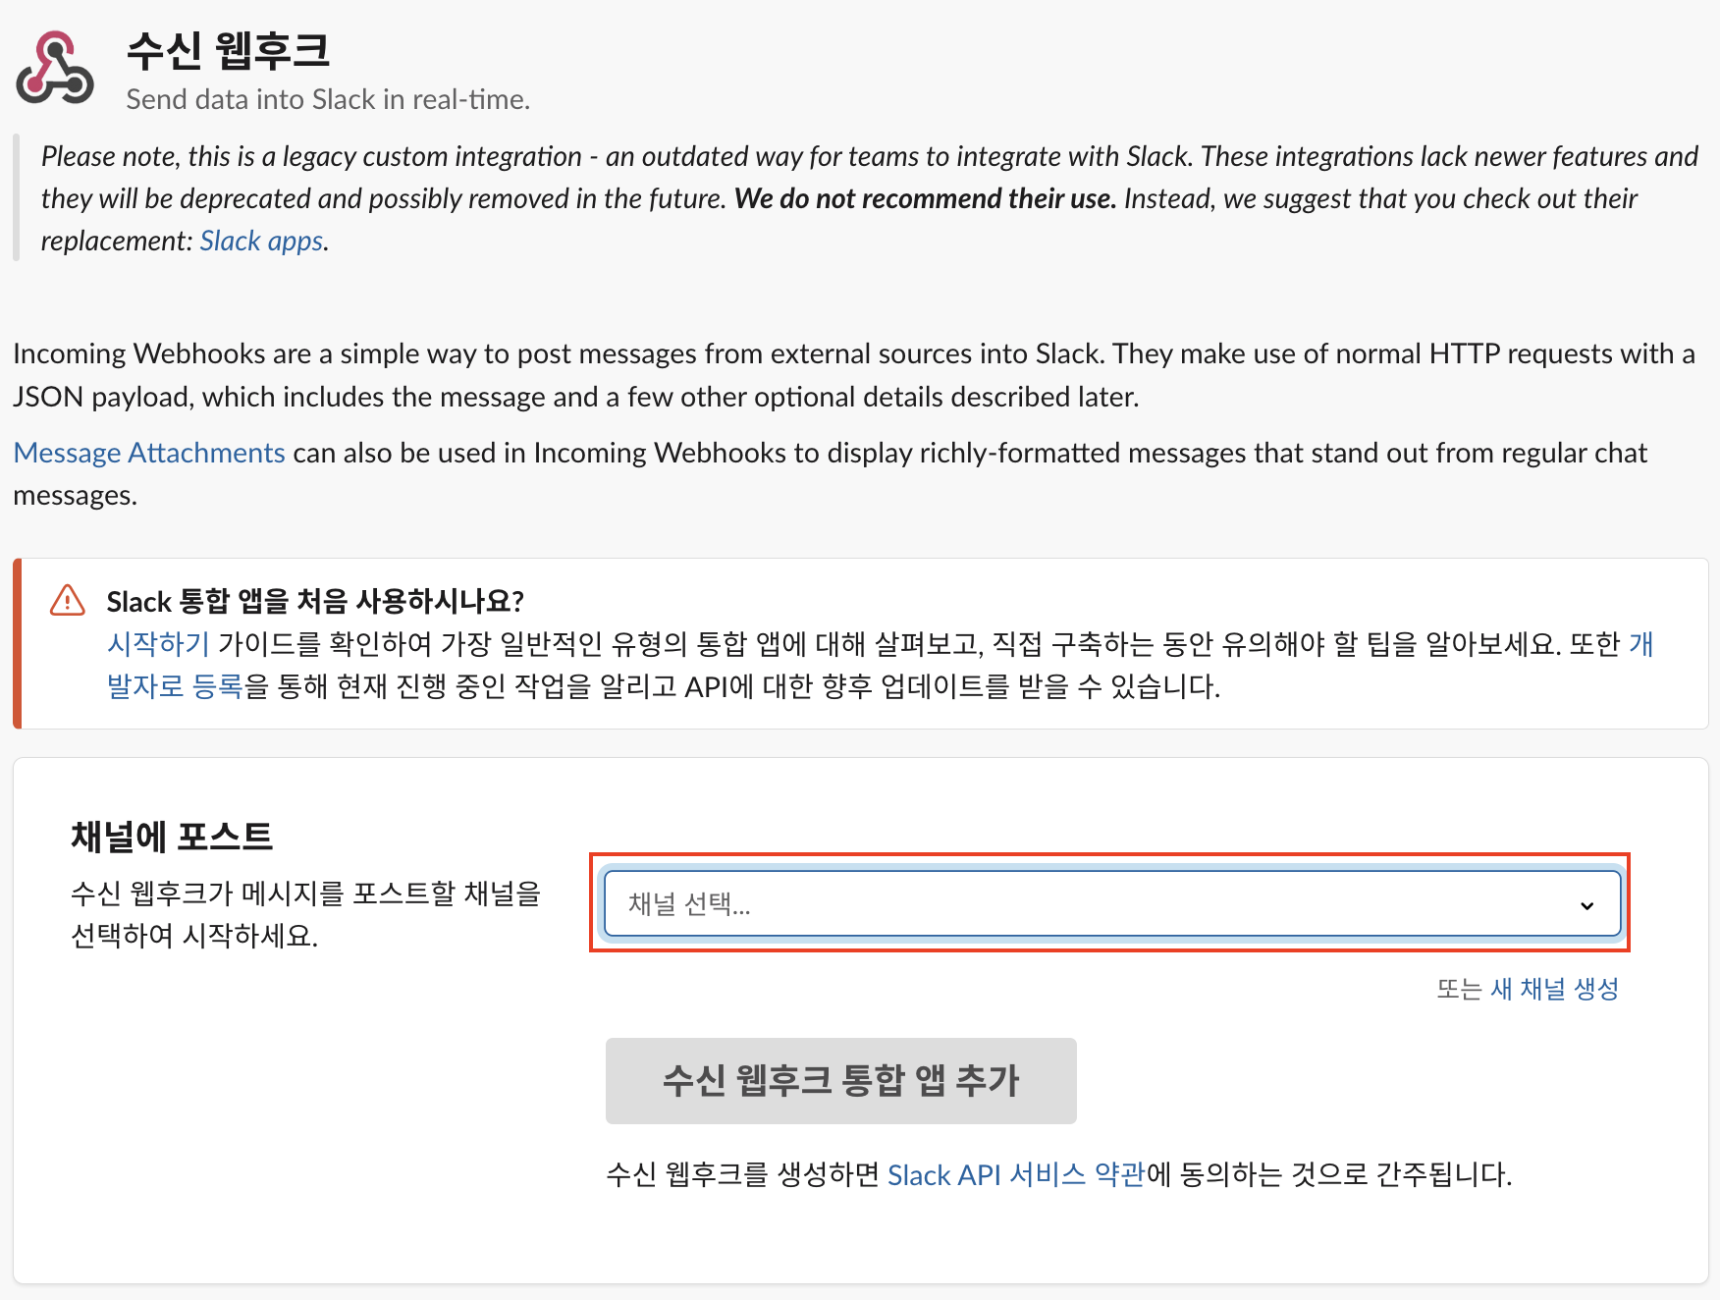
Task: Click the orange warning panel border
Action: [17, 643]
